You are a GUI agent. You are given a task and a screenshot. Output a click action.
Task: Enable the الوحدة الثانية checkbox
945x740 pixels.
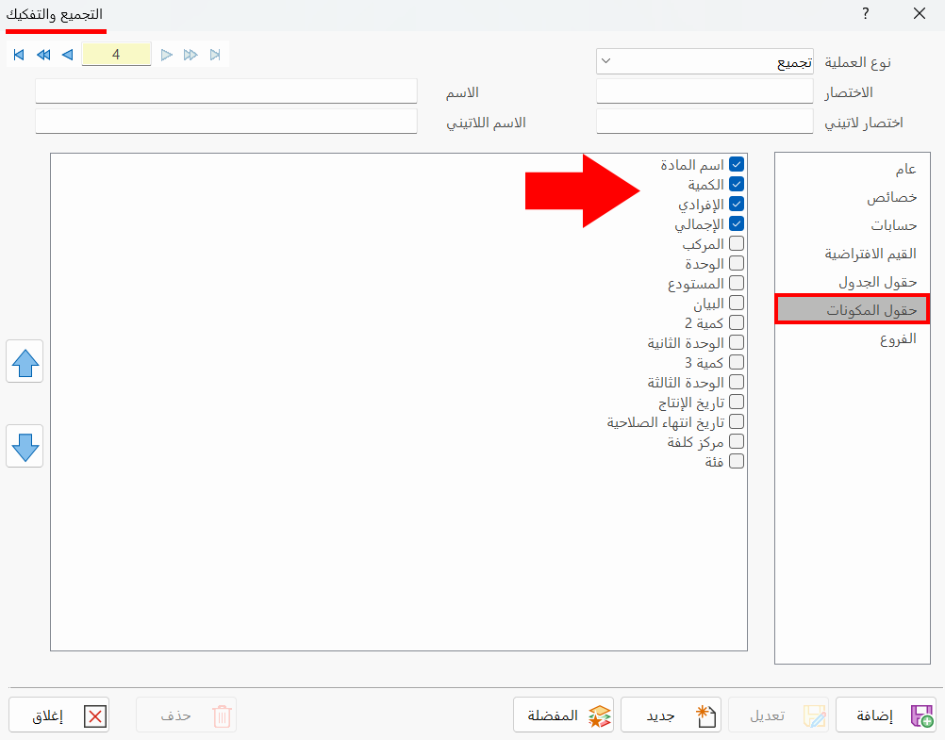(737, 342)
